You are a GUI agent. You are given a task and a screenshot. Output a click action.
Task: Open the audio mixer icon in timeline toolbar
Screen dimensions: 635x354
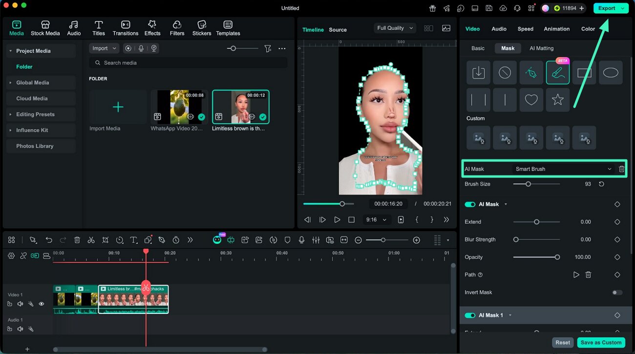(x=316, y=240)
